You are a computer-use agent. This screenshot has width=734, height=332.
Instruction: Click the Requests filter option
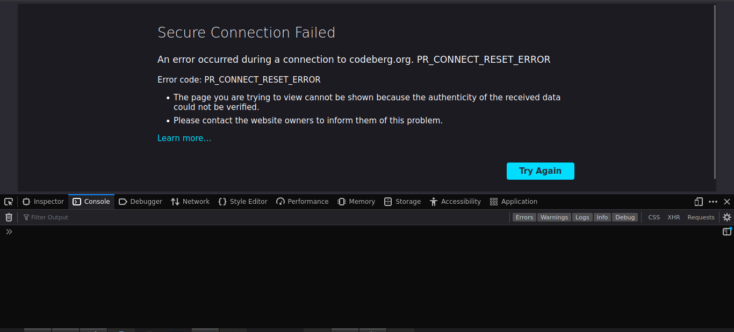point(701,217)
